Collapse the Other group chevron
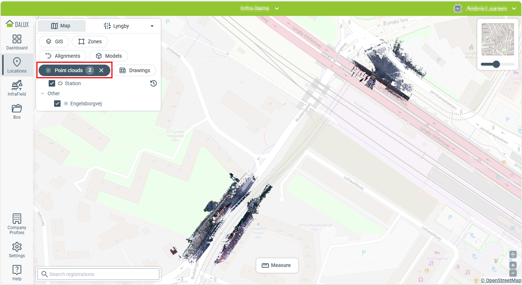Screen dimensions: 522x285 coord(43,93)
